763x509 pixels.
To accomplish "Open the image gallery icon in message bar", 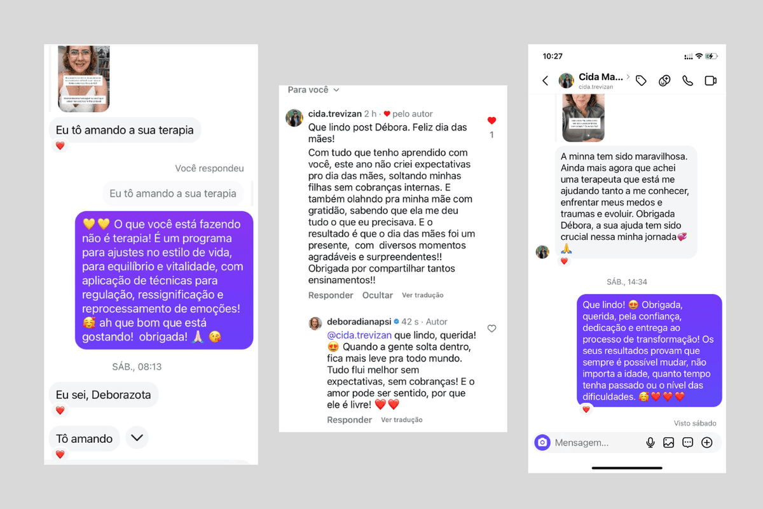I will click(668, 443).
